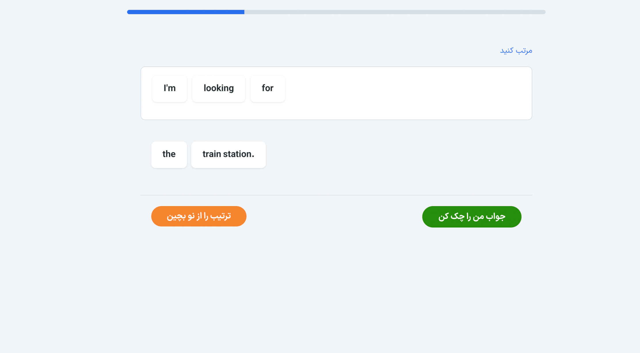This screenshot has height=353, width=640.
Task: Click the blue filled part of progress bar
Action: (186, 12)
